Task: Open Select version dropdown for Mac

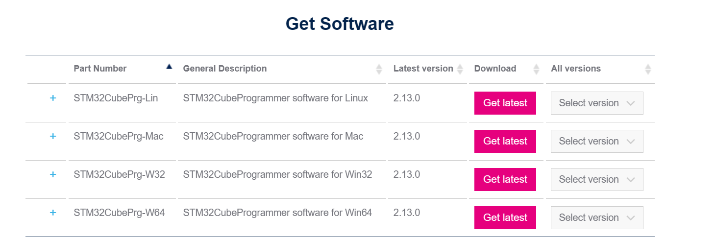Action: pyautogui.click(x=597, y=141)
